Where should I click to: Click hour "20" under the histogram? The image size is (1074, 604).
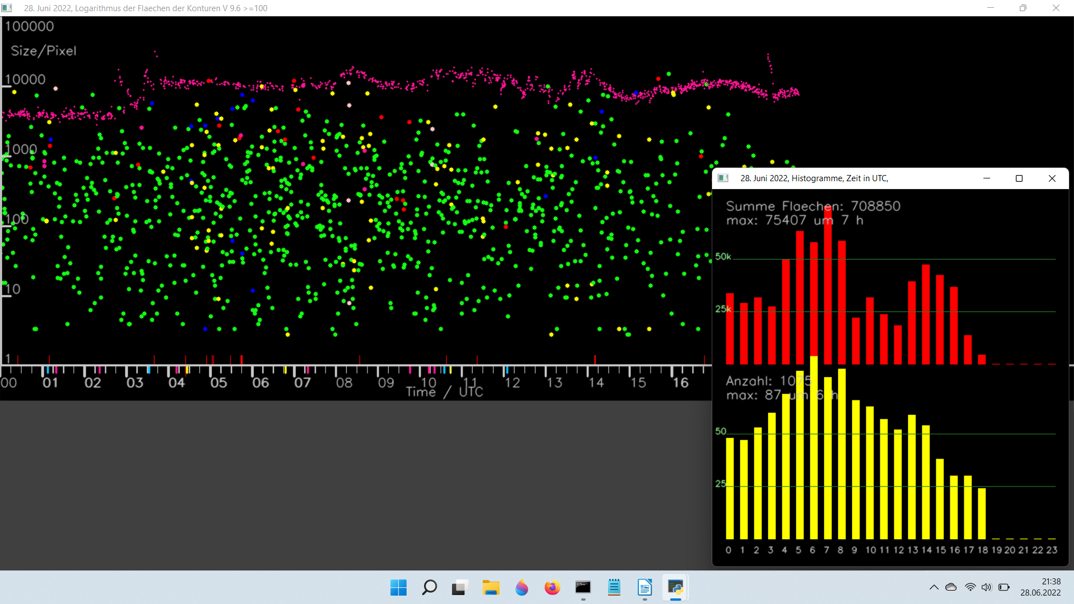[x=1010, y=550]
